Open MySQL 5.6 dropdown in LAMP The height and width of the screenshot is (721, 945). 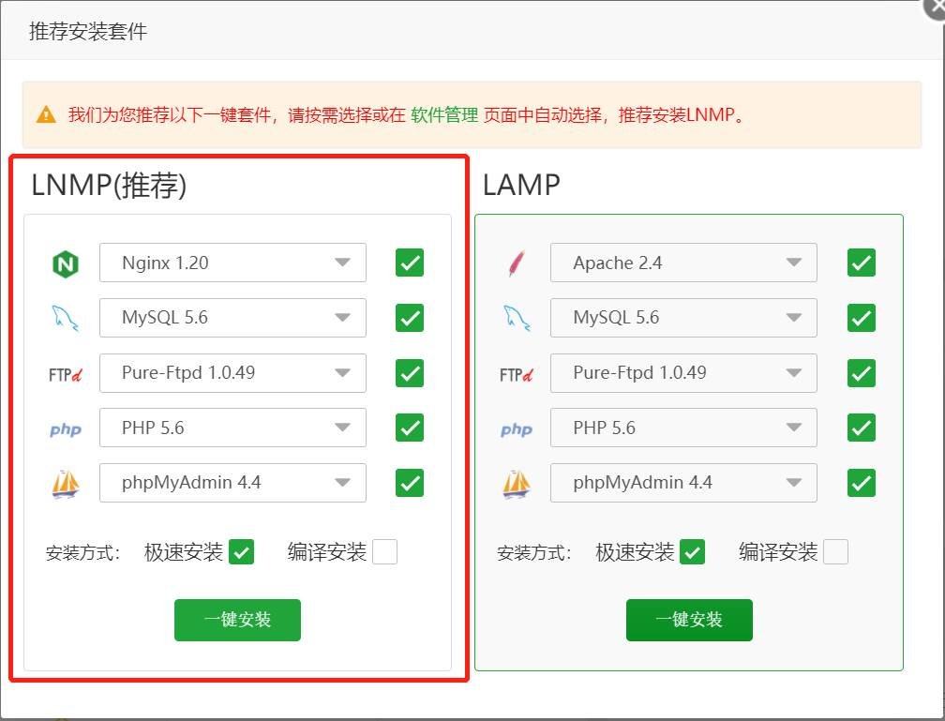coord(683,318)
